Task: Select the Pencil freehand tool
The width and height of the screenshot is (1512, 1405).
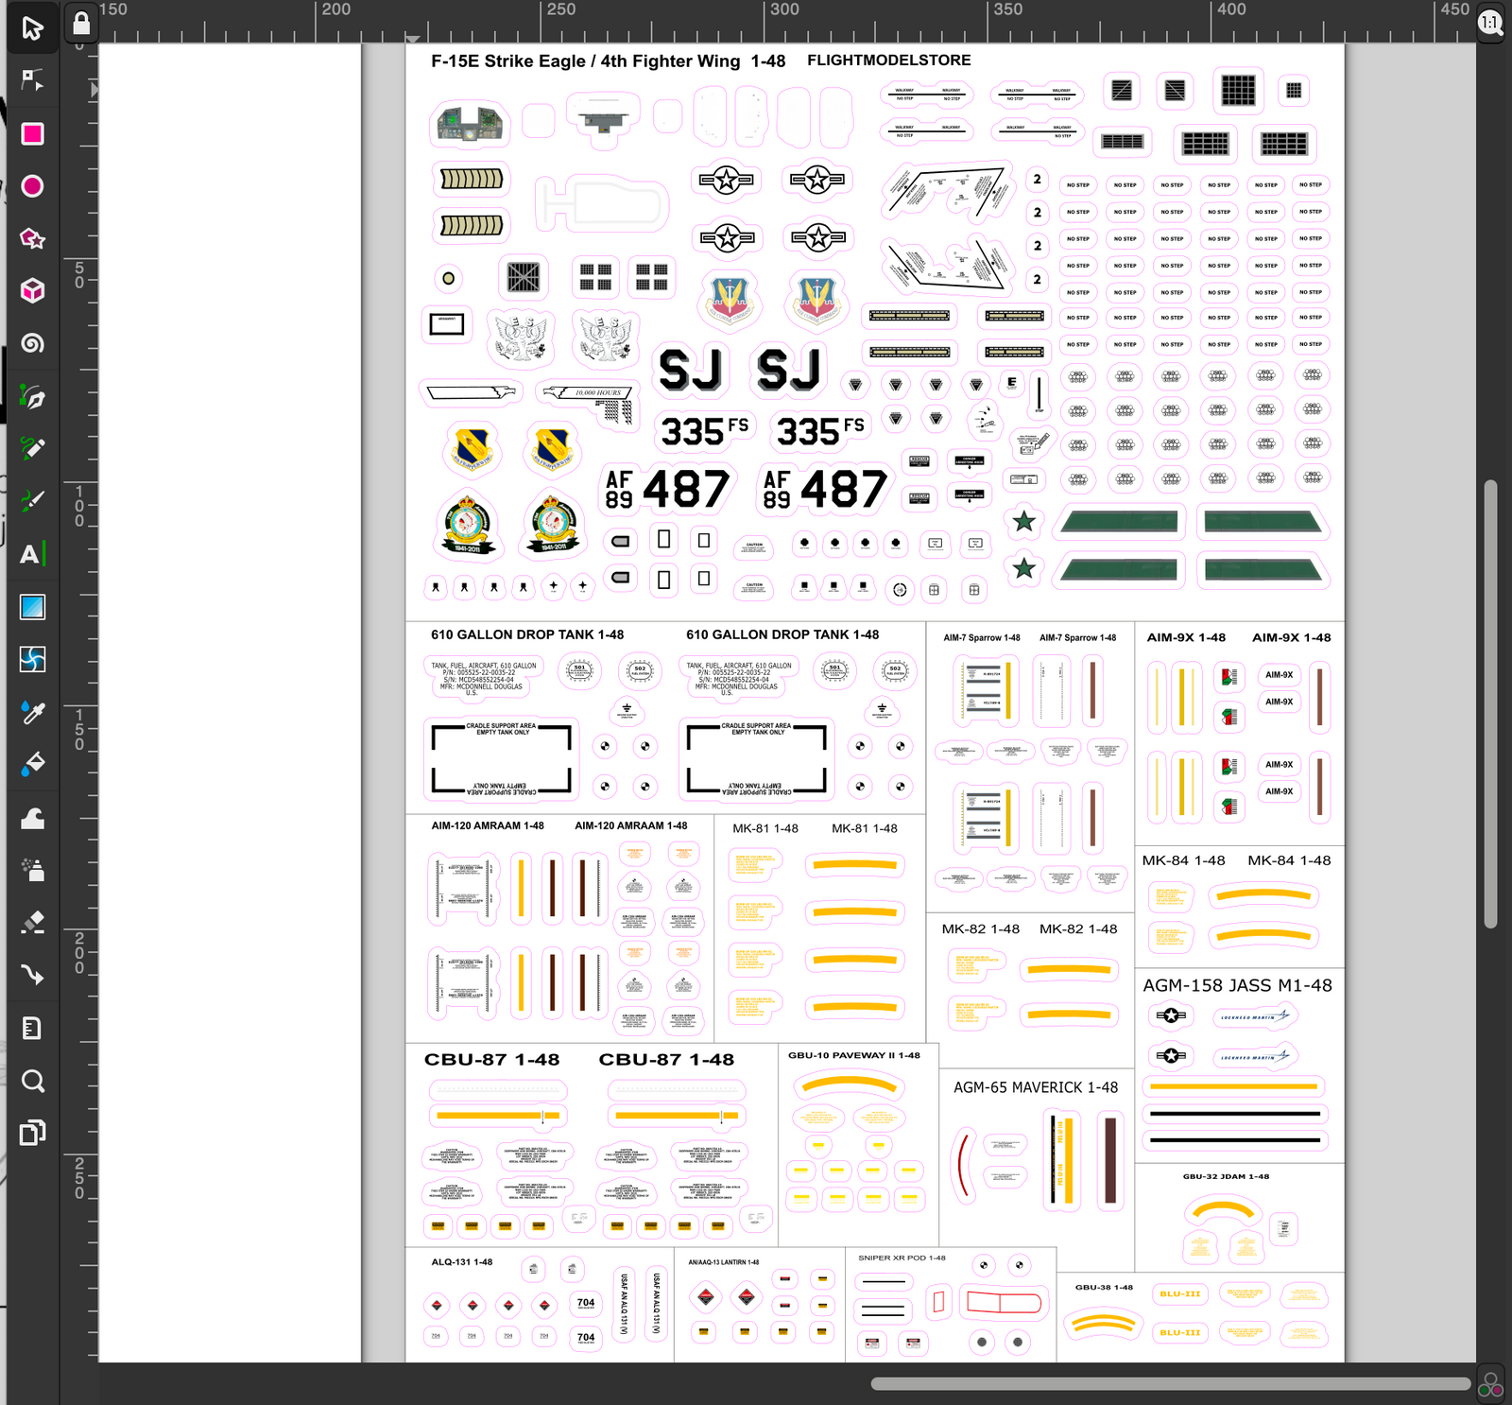Action: tap(32, 448)
